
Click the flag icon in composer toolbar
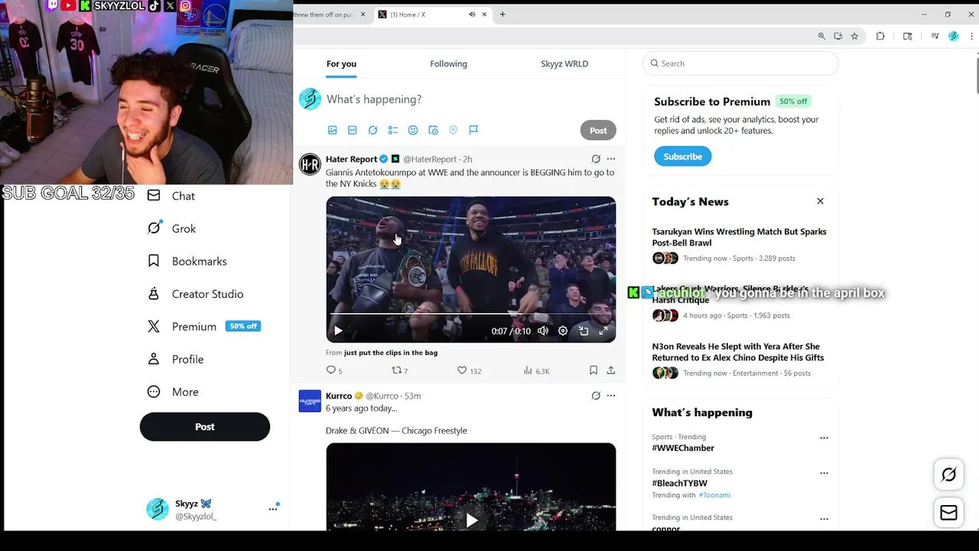(473, 130)
